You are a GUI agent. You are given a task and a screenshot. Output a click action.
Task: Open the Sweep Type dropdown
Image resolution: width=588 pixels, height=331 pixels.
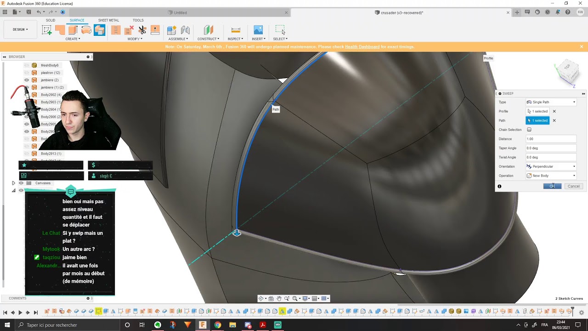[551, 102]
